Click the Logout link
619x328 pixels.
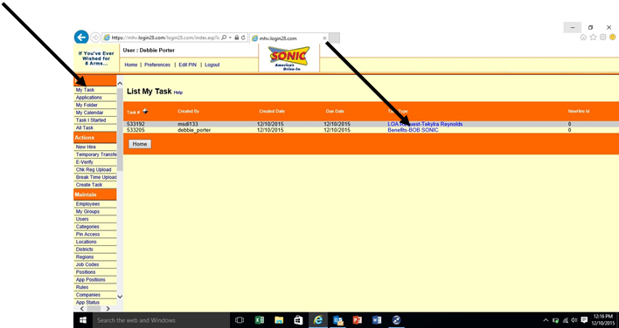click(x=212, y=65)
